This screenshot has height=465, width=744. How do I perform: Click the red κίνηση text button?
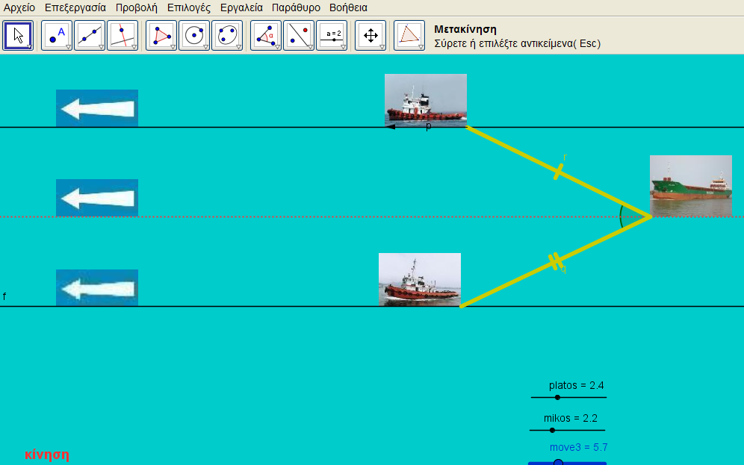pos(46,454)
